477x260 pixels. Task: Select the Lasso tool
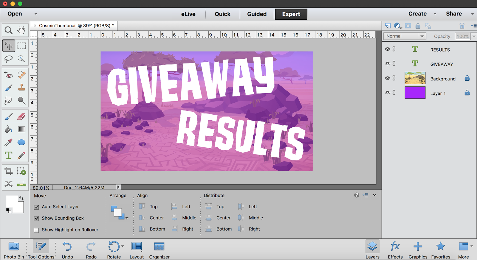click(9, 59)
